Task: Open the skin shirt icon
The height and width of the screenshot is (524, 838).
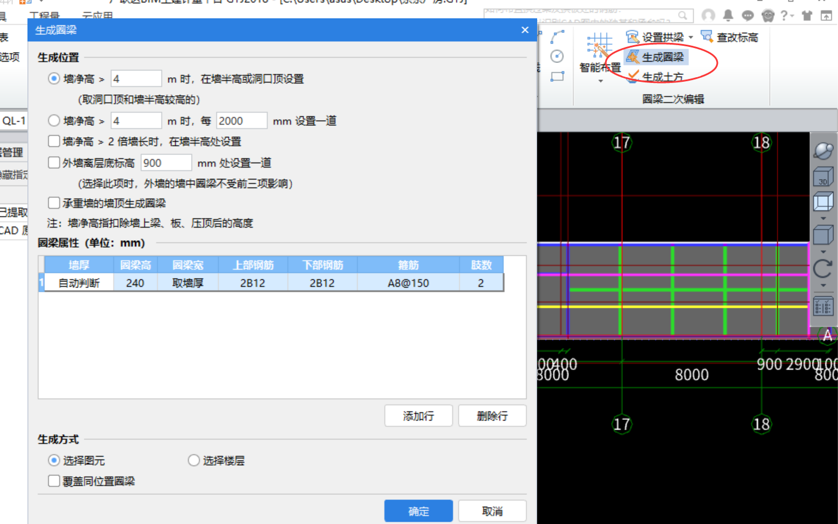Action: point(807,15)
